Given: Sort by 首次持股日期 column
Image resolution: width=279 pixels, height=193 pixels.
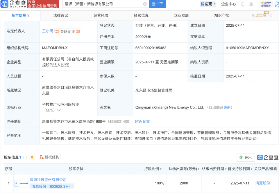Looking at the screenshot, I should pyautogui.click(x=252, y=169).
